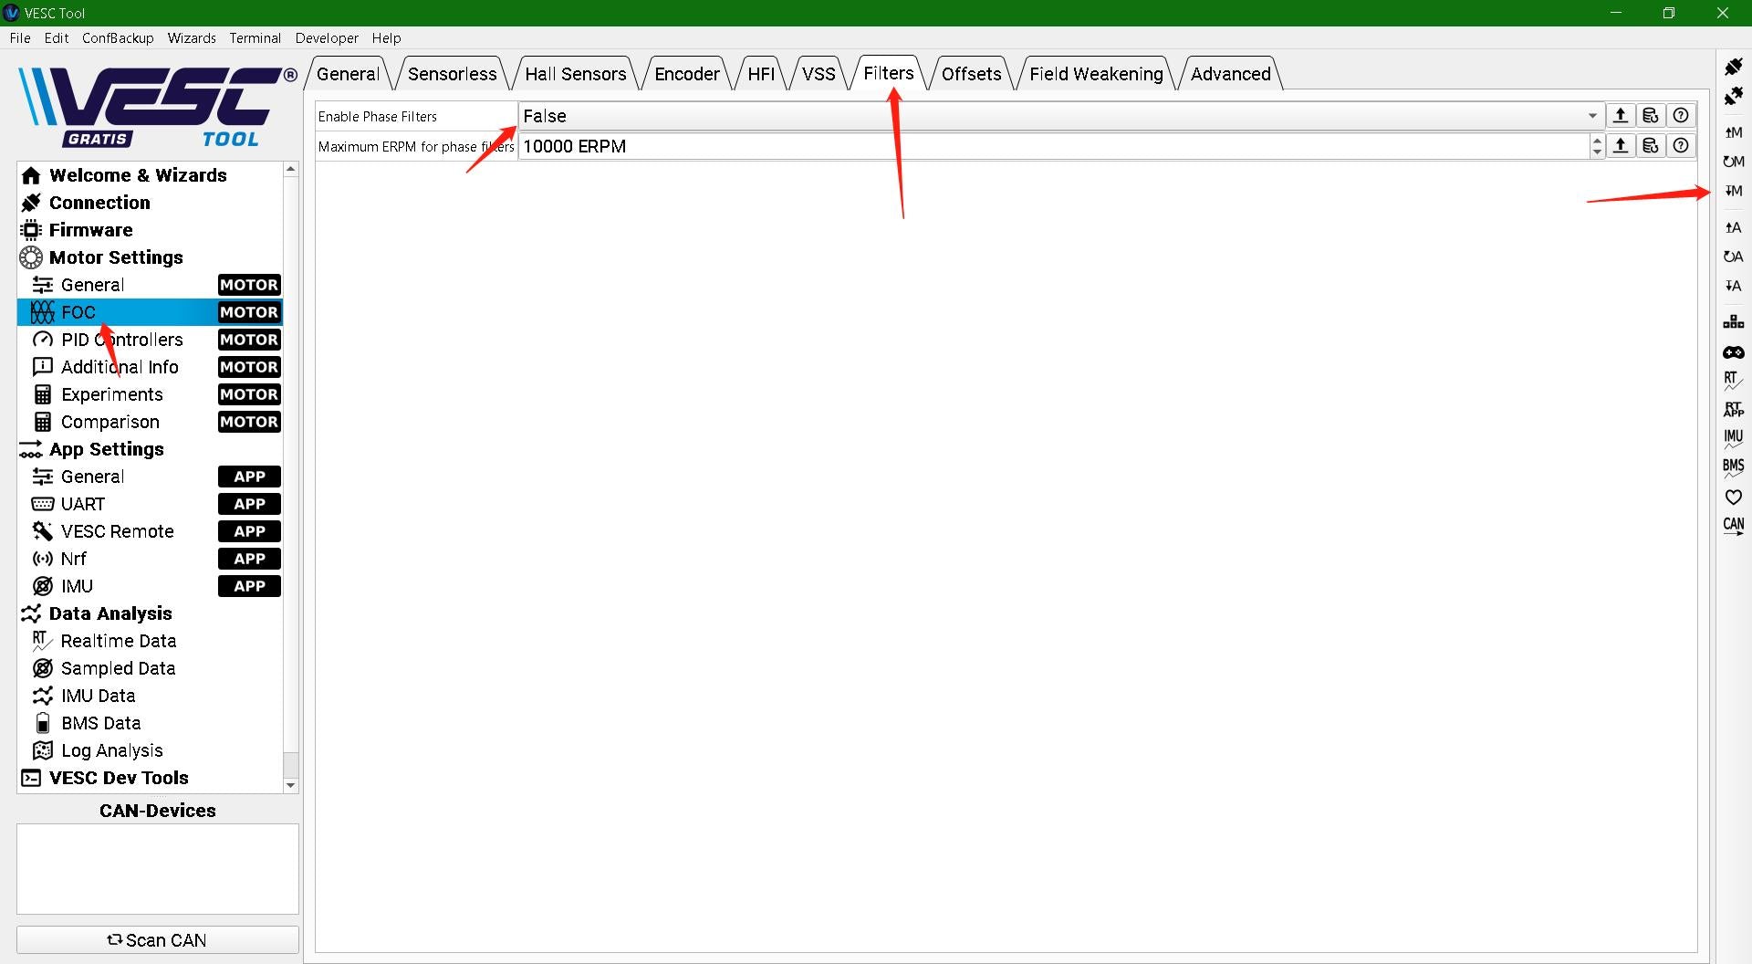Open the Hall Sensors tab
The width and height of the screenshot is (1752, 964).
[x=575, y=74]
